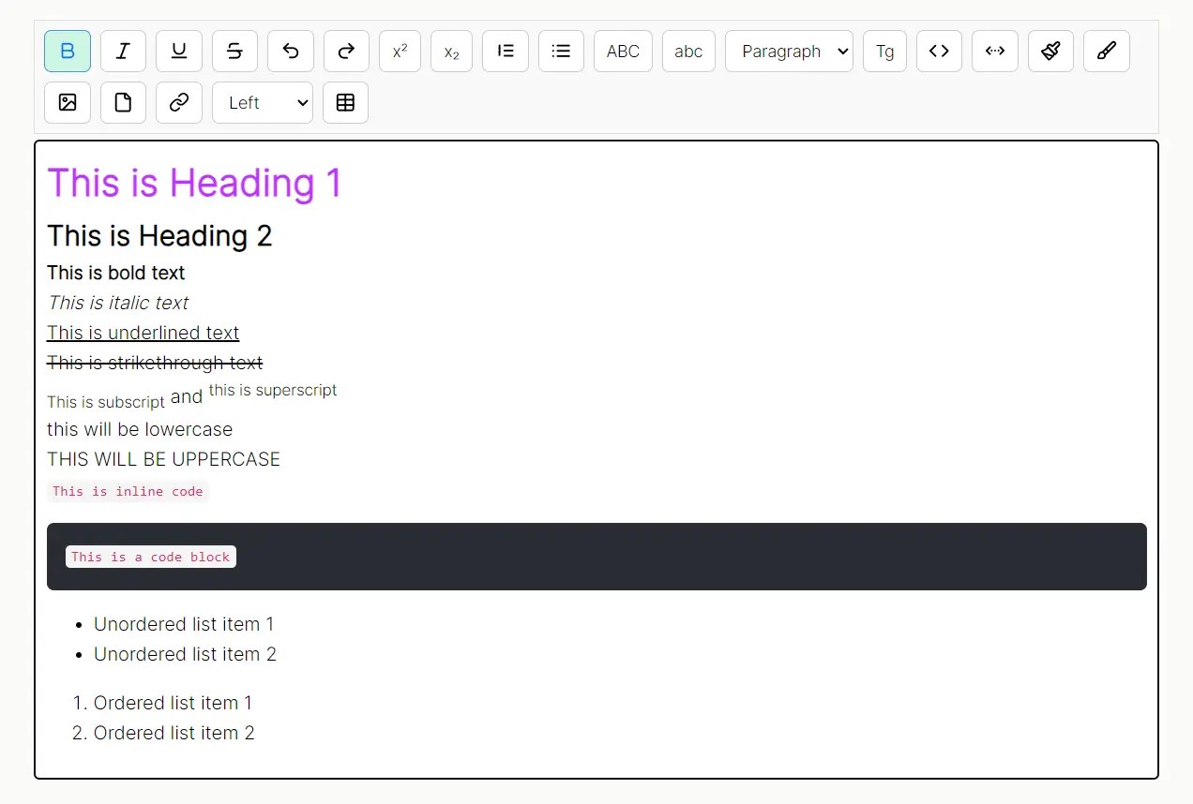Click the 'This is Heading 1' text
1193x804 pixels.
pyautogui.click(x=194, y=183)
